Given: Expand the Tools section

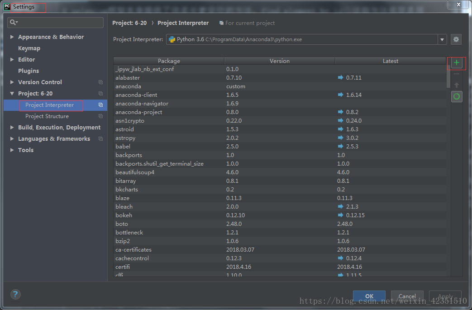Looking at the screenshot, I should click(x=12, y=150).
